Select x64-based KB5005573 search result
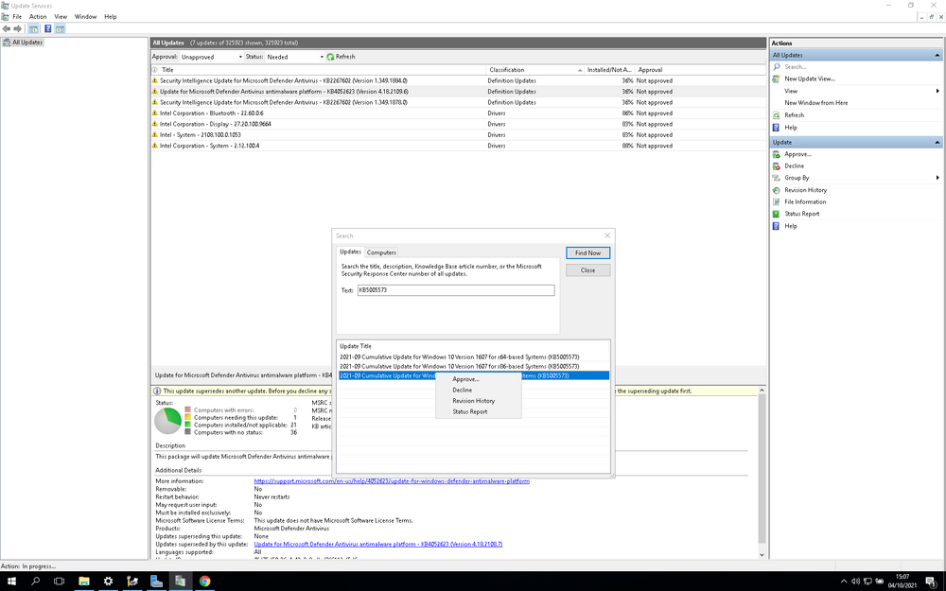The image size is (946, 591). [472, 357]
